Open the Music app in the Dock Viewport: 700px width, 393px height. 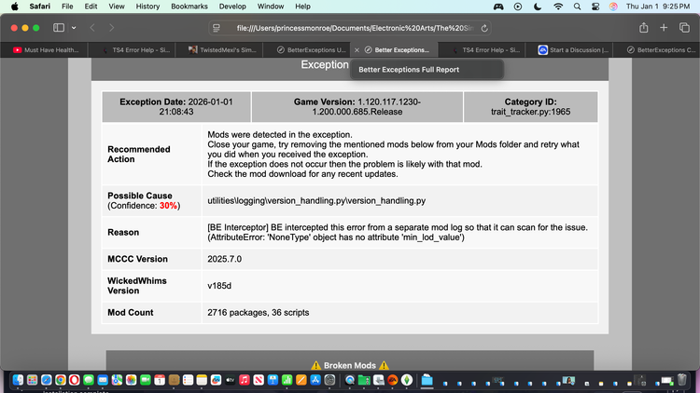244,380
